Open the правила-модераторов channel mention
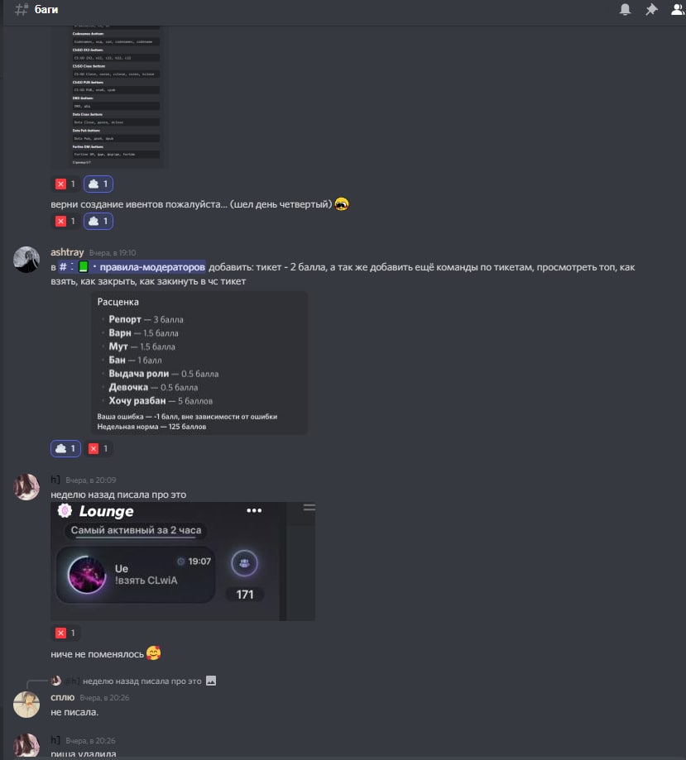Image resolution: width=686 pixels, height=760 pixels. pos(132,267)
